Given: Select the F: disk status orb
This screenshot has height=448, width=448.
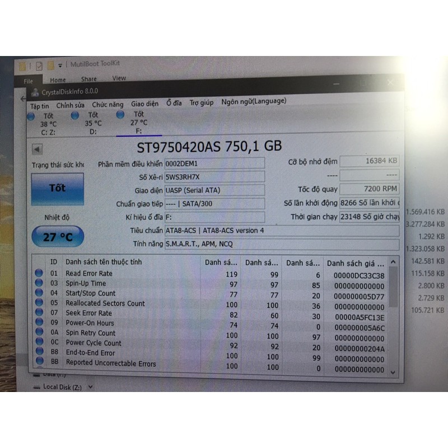Looking at the screenshot, I should [x=120, y=115].
